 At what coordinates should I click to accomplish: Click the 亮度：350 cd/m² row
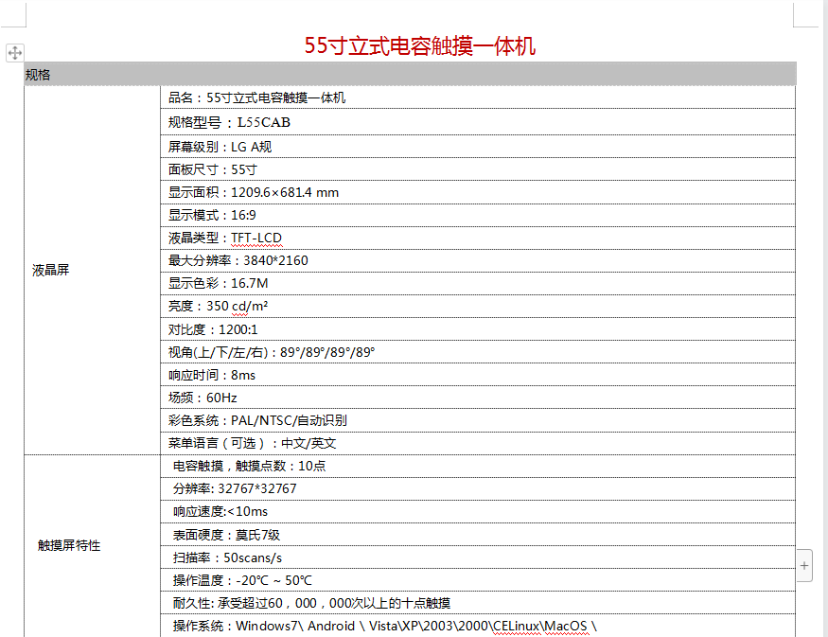tap(478, 306)
